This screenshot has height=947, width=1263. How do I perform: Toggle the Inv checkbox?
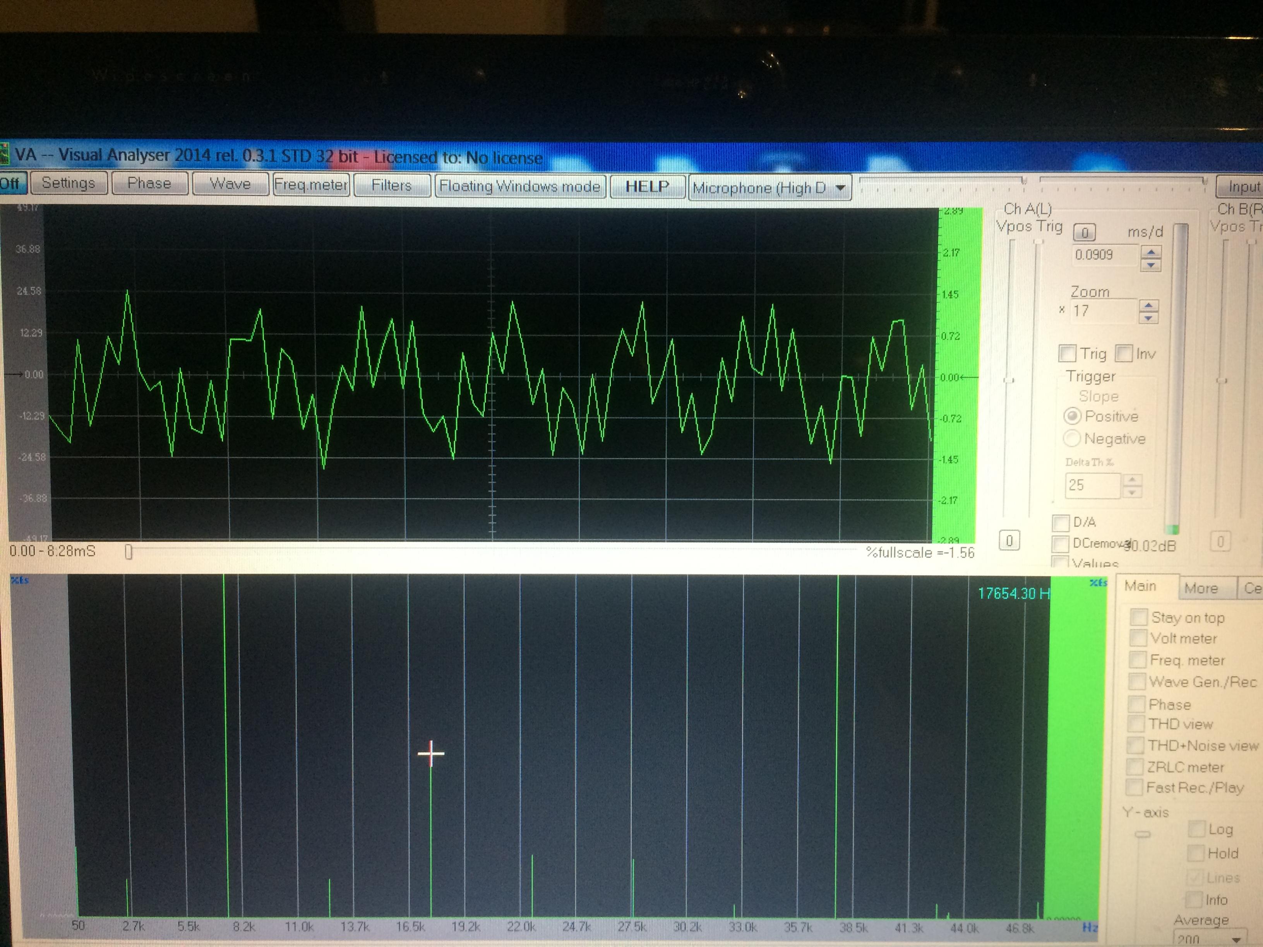1123,353
